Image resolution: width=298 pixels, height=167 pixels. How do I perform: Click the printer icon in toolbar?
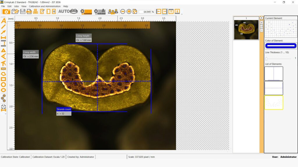36,12
